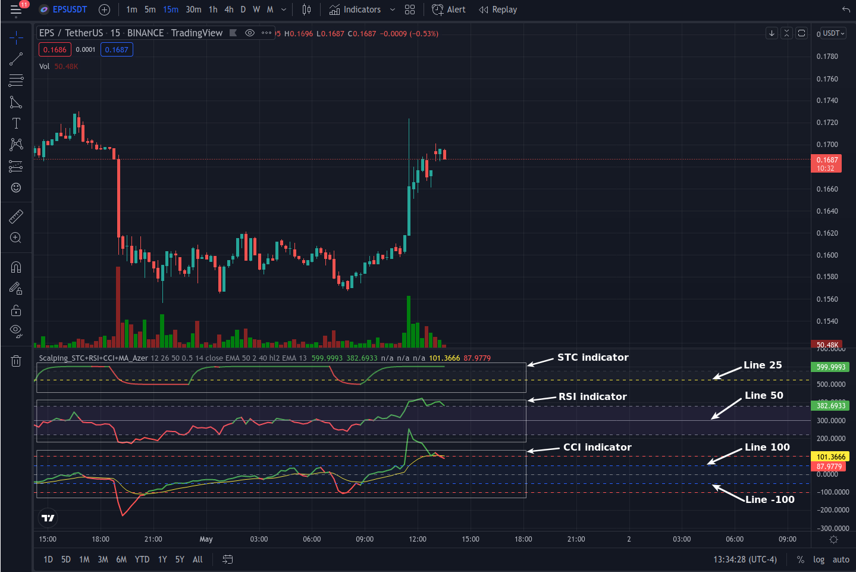Select the Measure ruler tool

pyautogui.click(x=16, y=216)
